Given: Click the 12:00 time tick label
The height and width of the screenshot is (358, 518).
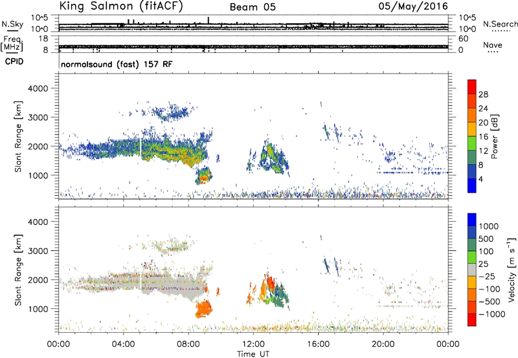Looking at the screenshot, I should coord(253,344).
